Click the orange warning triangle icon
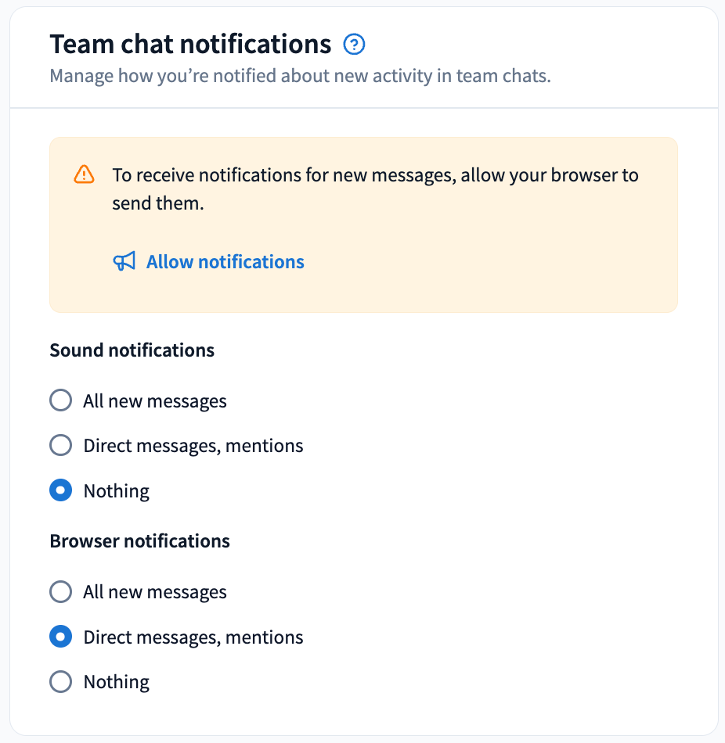 [x=84, y=174]
